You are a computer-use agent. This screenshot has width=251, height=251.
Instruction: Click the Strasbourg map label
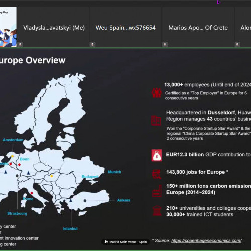[17, 213]
